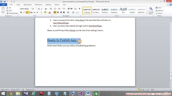Open the Change Case Aa dropdown
This screenshot has width=172, height=96.
pos(46,9)
